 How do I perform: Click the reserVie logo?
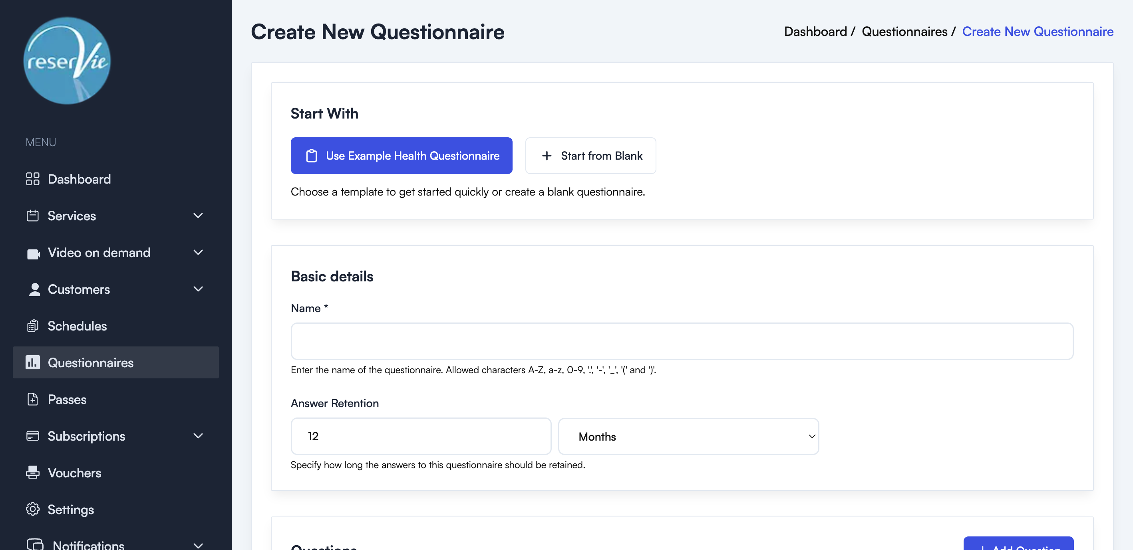pos(66,61)
